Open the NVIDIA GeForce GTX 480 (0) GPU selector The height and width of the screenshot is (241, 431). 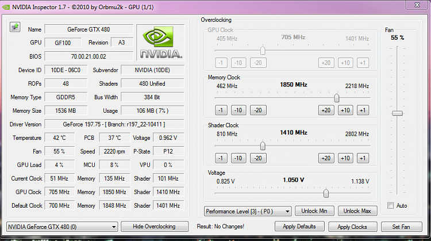[62, 227]
